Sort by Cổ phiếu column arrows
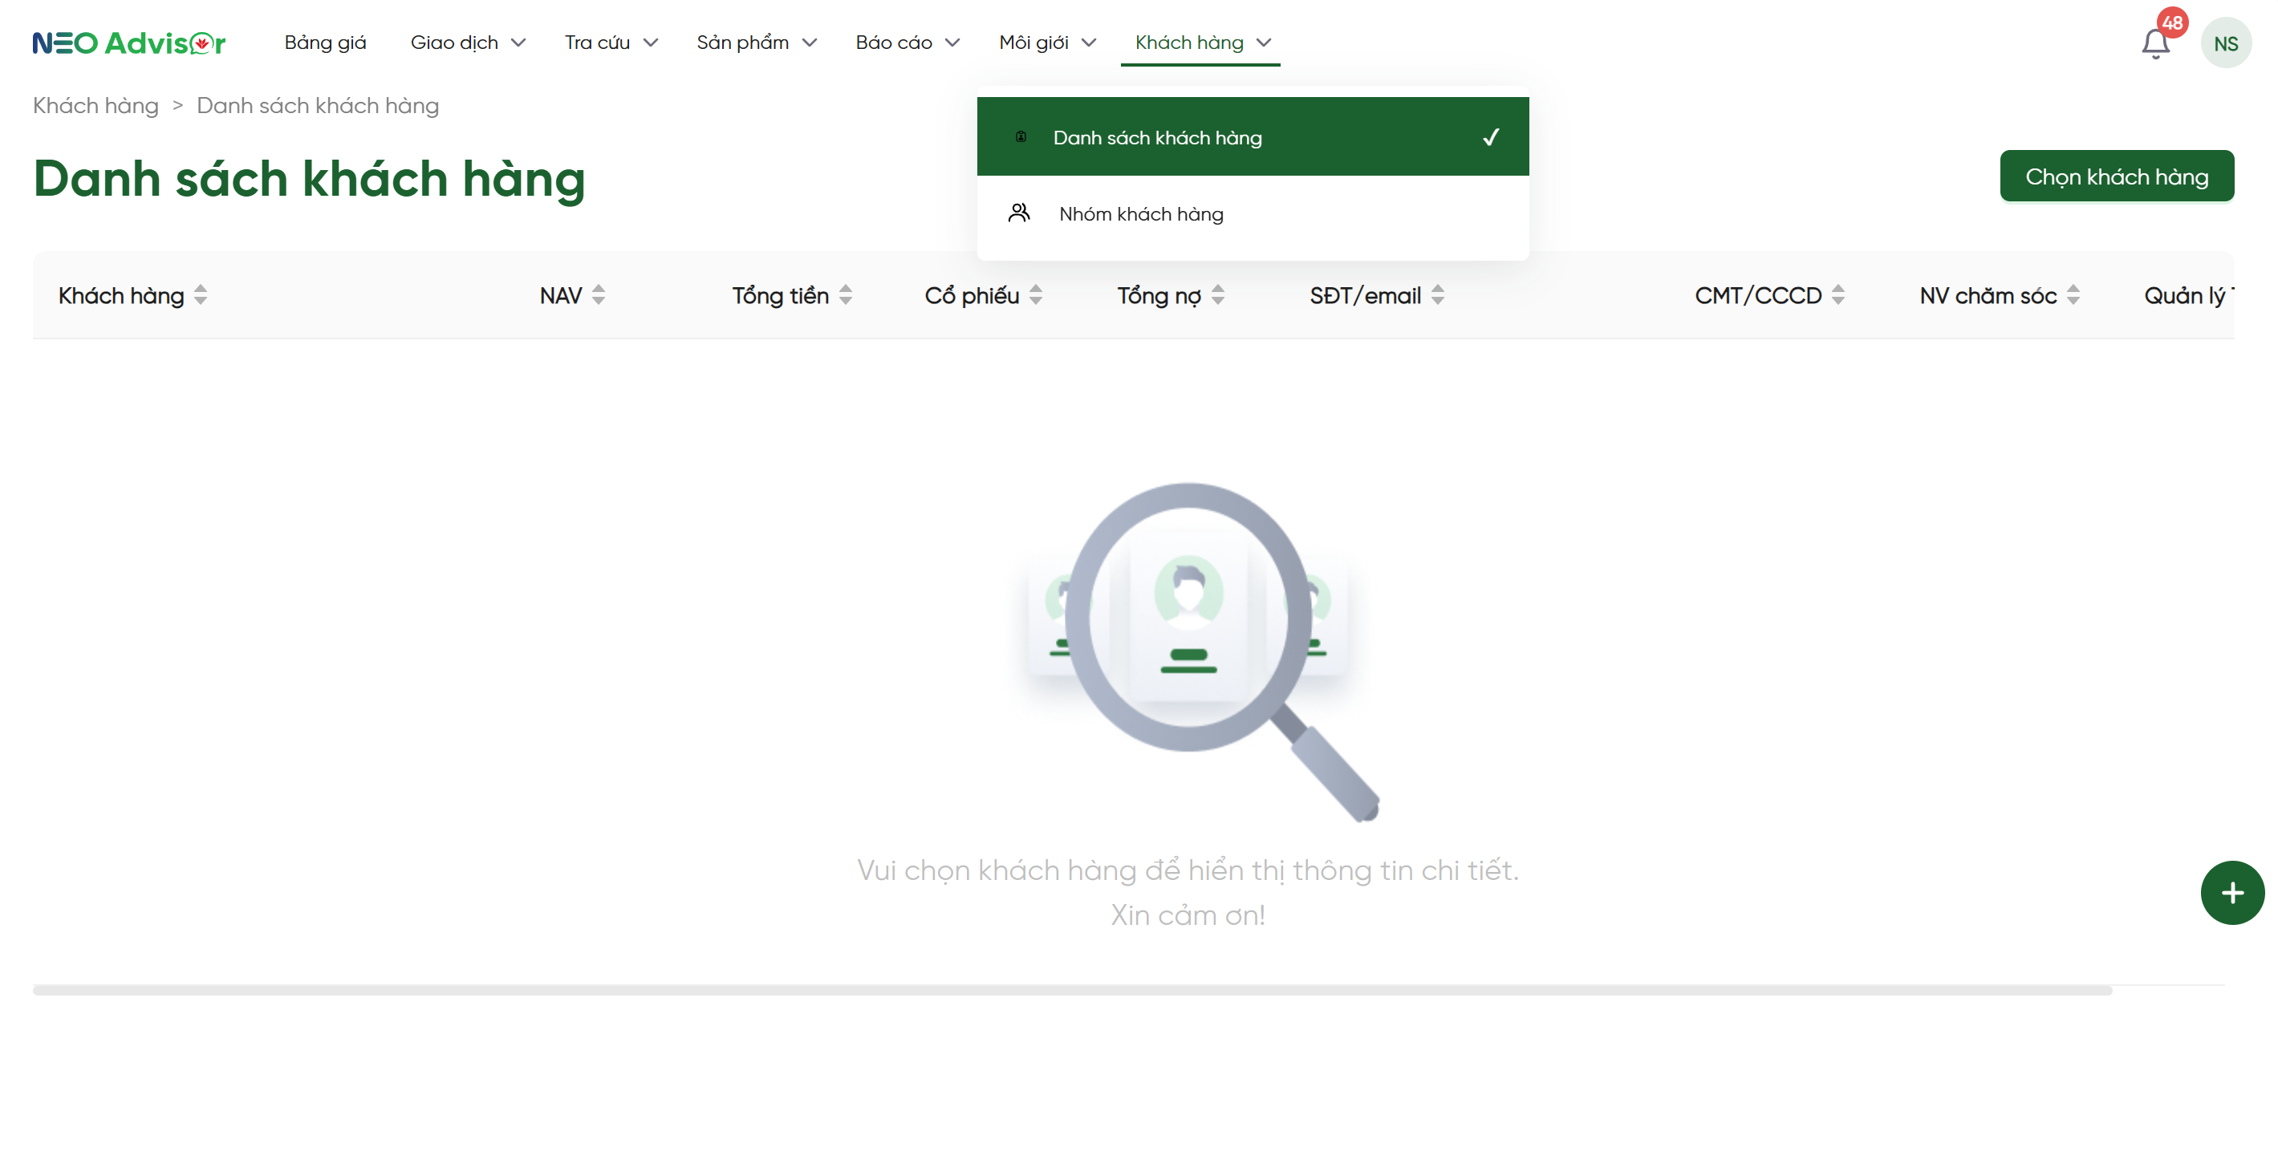This screenshot has height=1176, width=2278. click(x=1036, y=295)
